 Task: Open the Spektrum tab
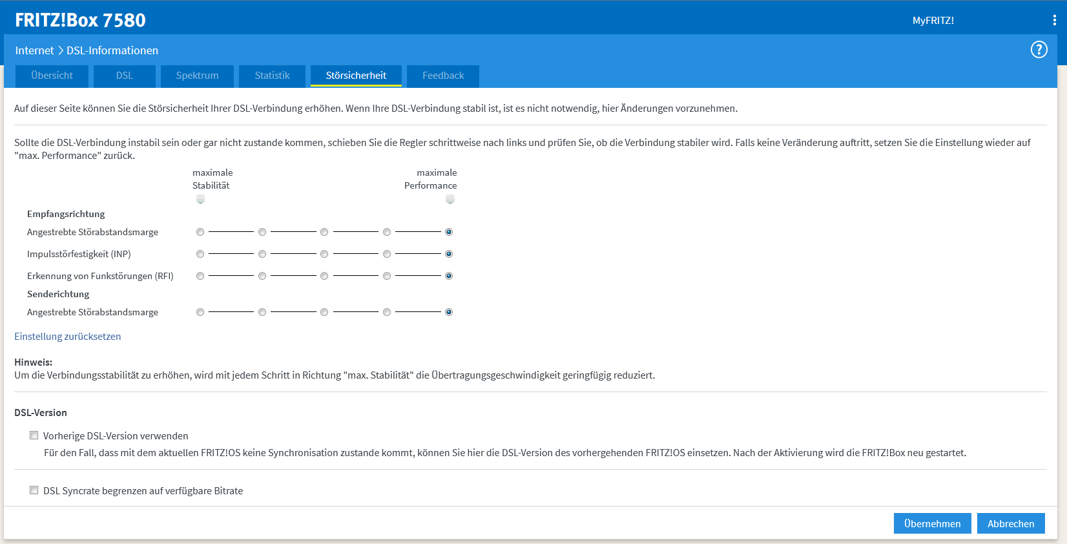(x=197, y=76)
